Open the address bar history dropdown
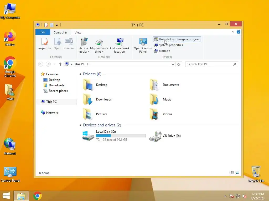 (173, 64)
